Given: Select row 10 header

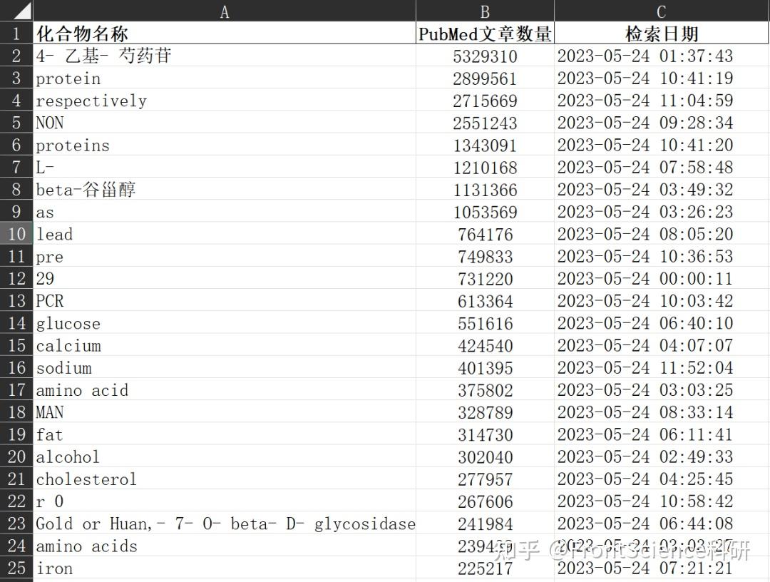Looking at the screenshot, I should point(16,234).
